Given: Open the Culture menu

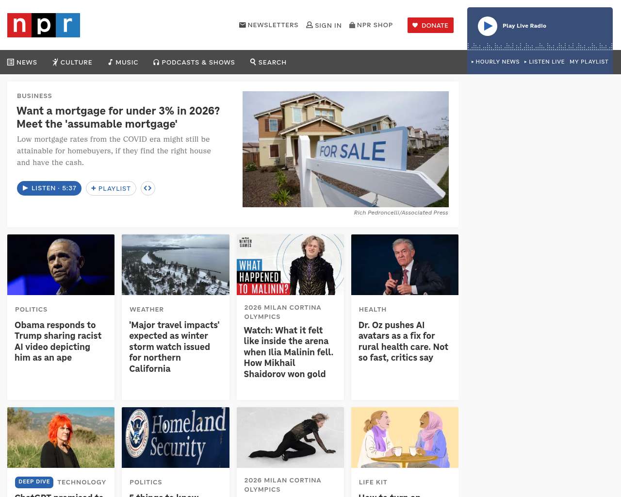Looking at the screenshot, I should point(72,62).
